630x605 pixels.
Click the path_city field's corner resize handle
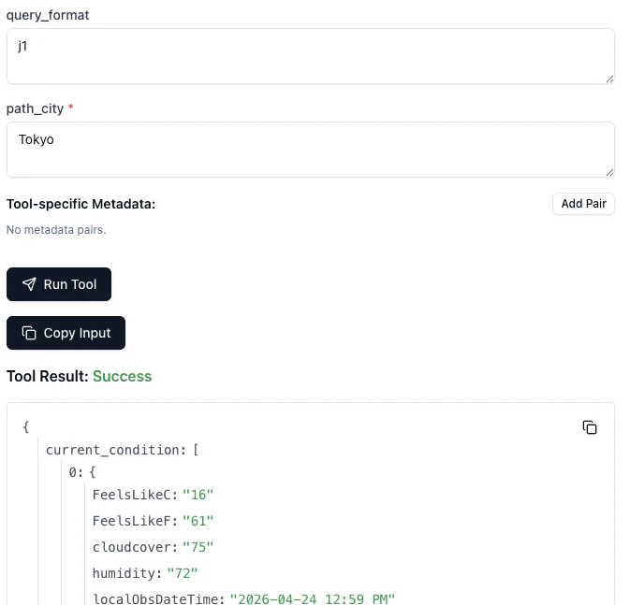click(x=609, y=172)
